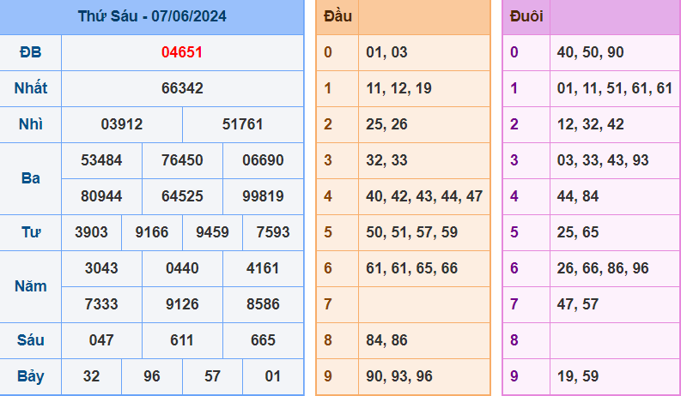Click the Nhì row label
This screenshot has height=396, width=681.
click(30, 124)
